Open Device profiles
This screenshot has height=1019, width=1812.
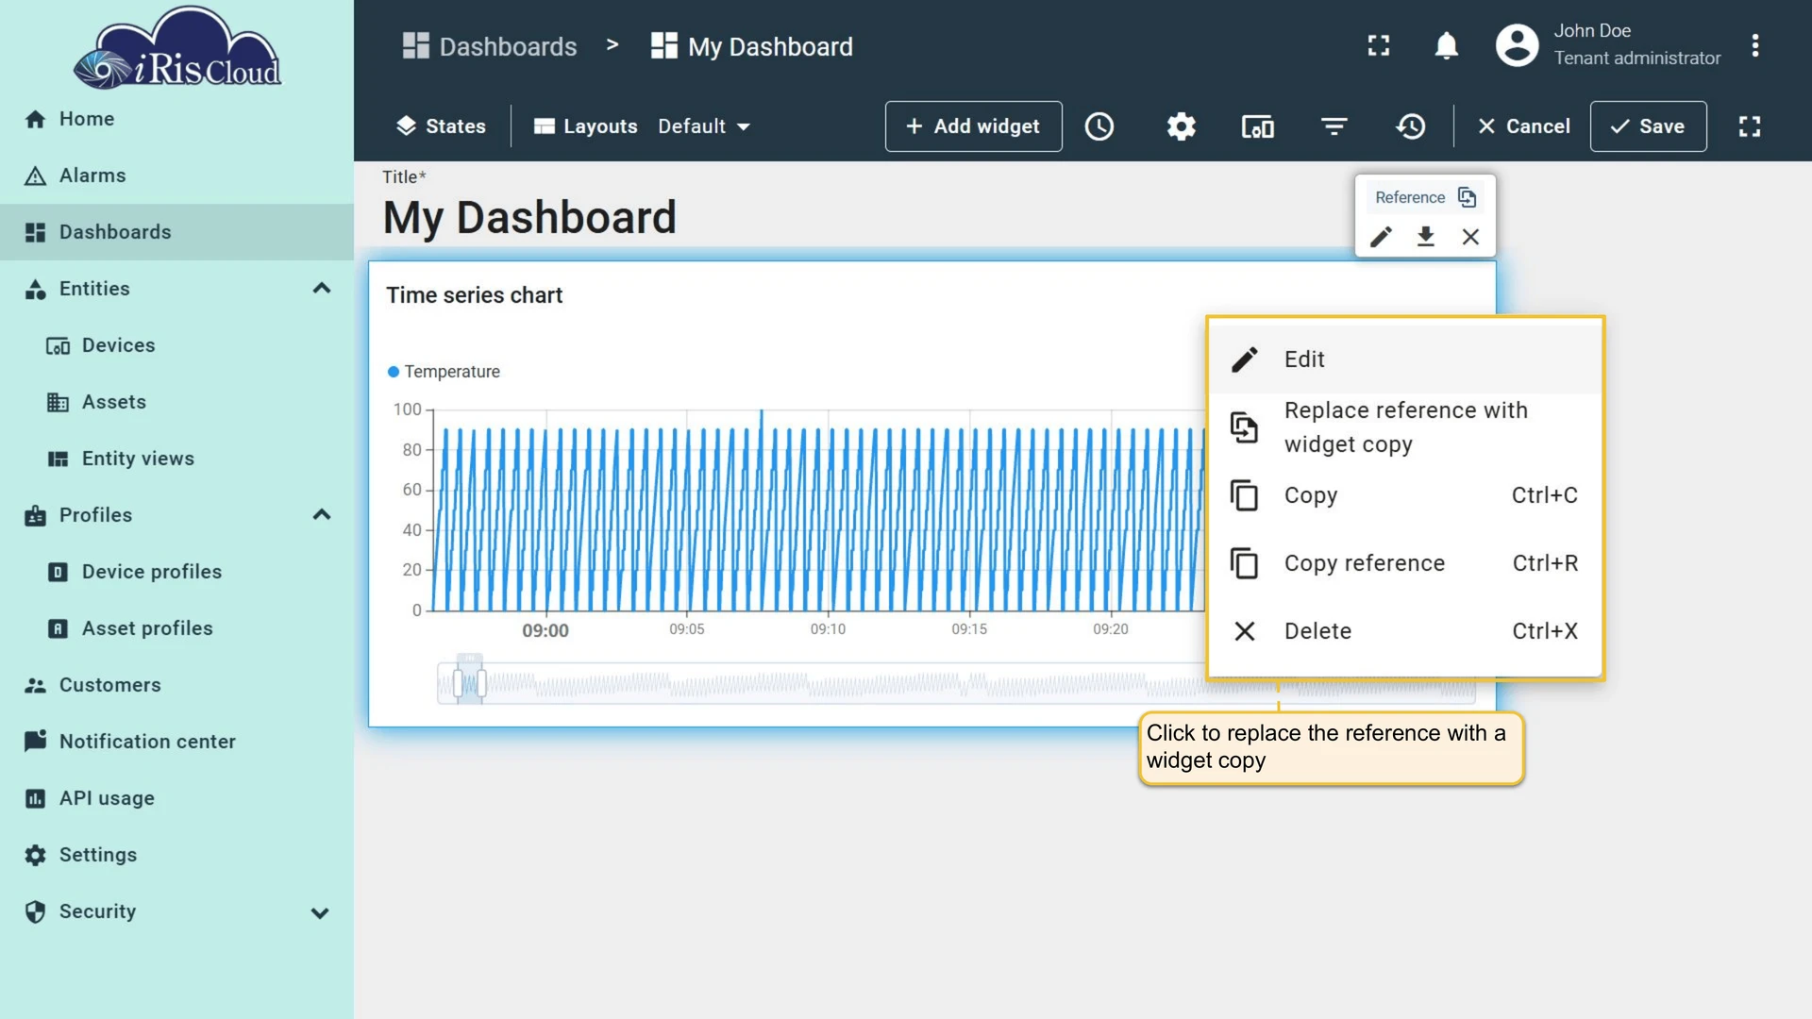[x=176, y=572]
